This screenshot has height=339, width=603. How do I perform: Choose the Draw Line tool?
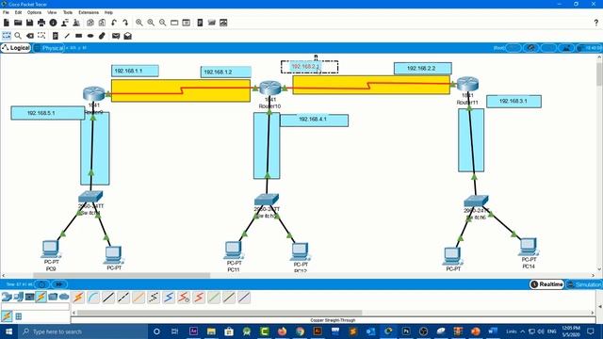point(67,36)
